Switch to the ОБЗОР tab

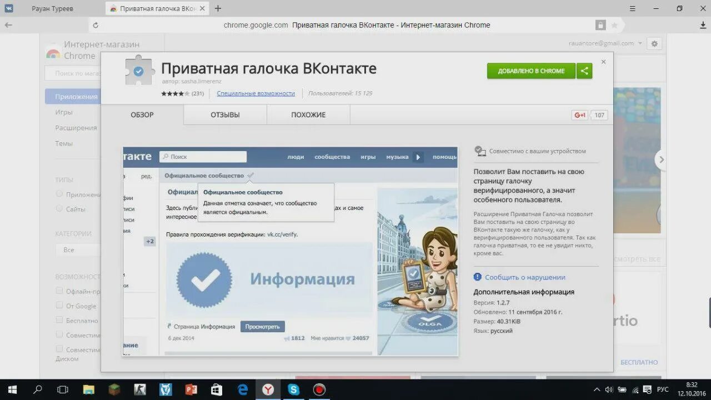point(142,115)
